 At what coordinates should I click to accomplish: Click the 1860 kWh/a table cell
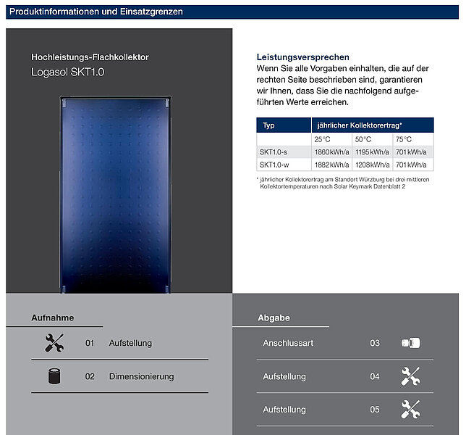coord(331,152)
